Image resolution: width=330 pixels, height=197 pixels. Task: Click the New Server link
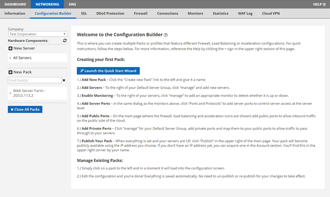[x=24, y=48]
